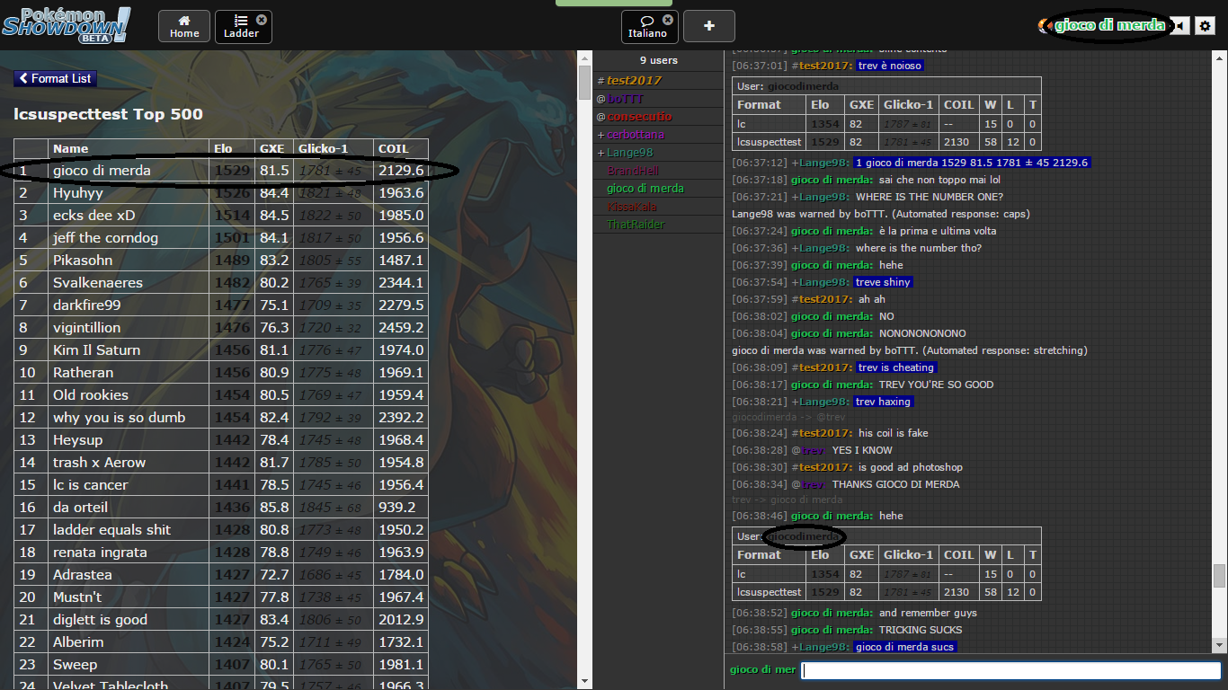Click the 'lcsuspecttest Top 500' heading

(x=108, y=114)
